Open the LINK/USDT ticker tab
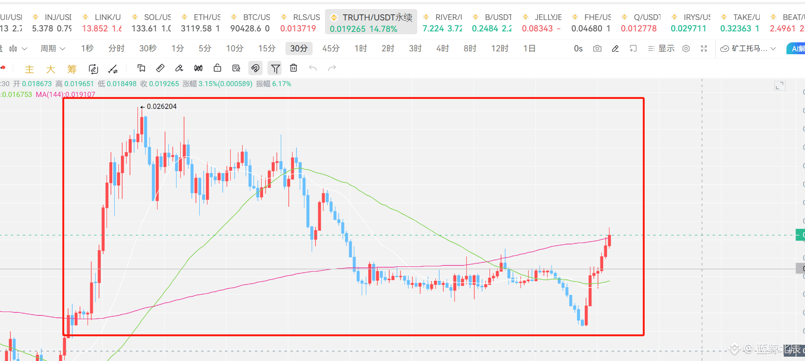 click(102, 23)
